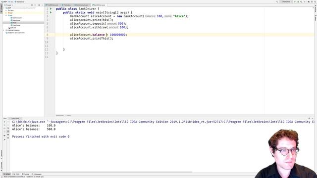Toggle soft-wrap in the console toolbar
317x178 pixels.
tap(8, 128)
